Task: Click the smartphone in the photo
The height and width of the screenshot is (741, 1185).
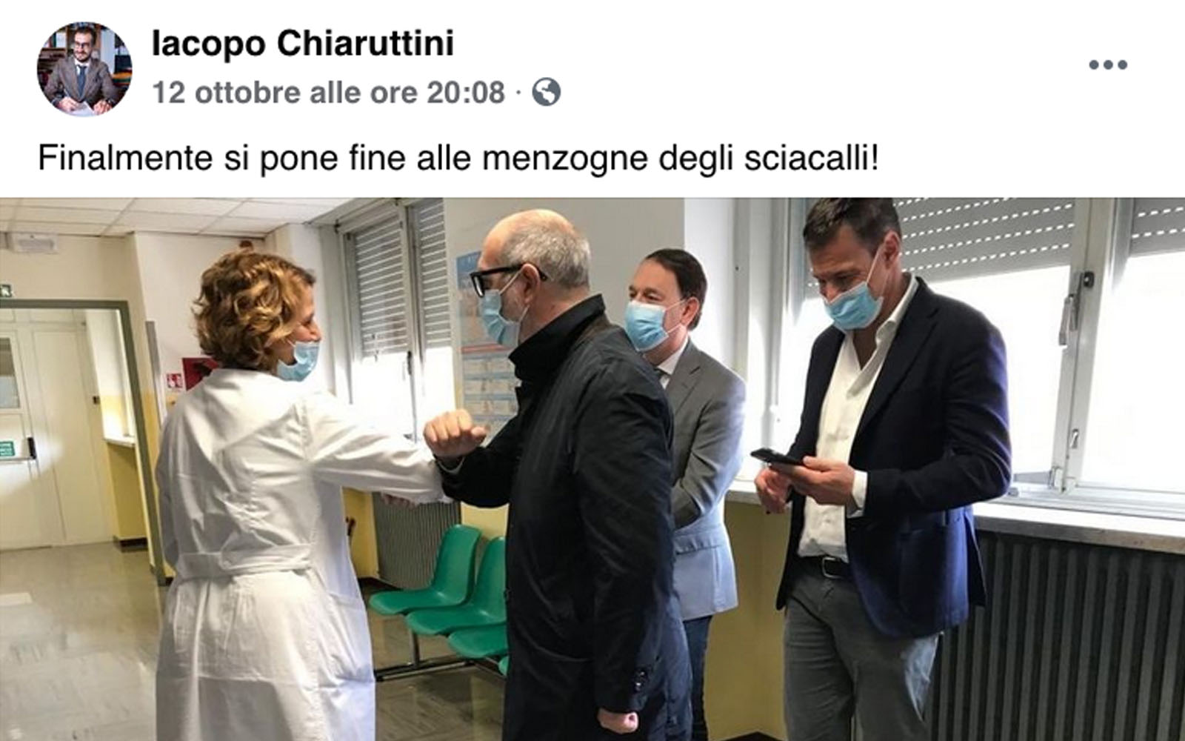Action: coord(776,456)
